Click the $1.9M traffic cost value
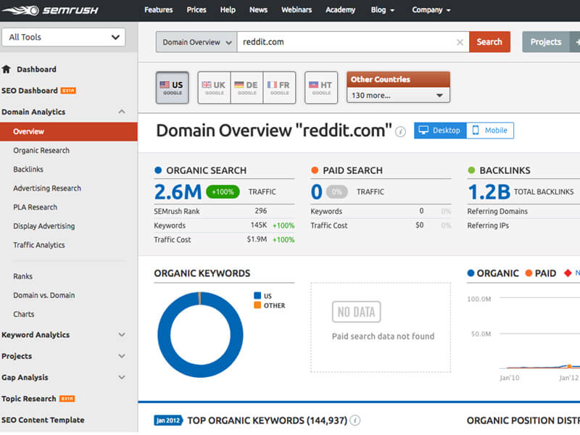This screenshot has height=435, width=580. tap(257, 239)
